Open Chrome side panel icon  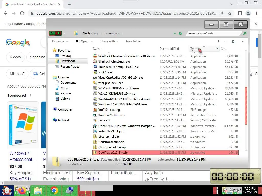(x=240, y=13)
